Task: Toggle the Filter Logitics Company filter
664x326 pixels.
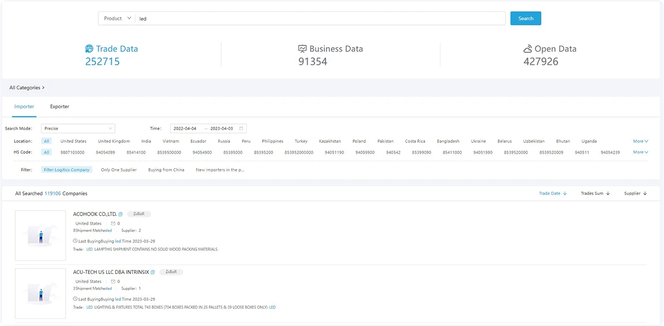Action: point(67,169)
